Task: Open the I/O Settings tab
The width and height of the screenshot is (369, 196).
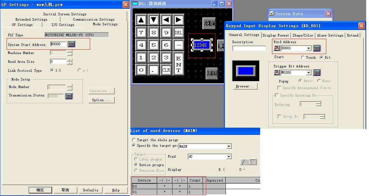Action: 63,25
